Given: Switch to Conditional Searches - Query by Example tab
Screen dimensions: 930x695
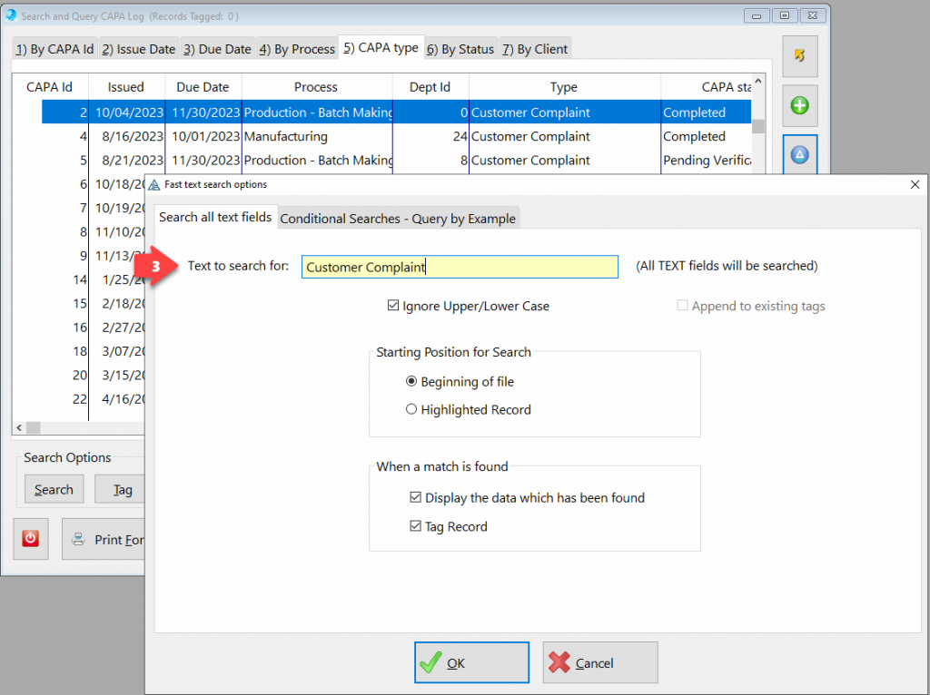Looking at the screenshot, I should (398, 219).
